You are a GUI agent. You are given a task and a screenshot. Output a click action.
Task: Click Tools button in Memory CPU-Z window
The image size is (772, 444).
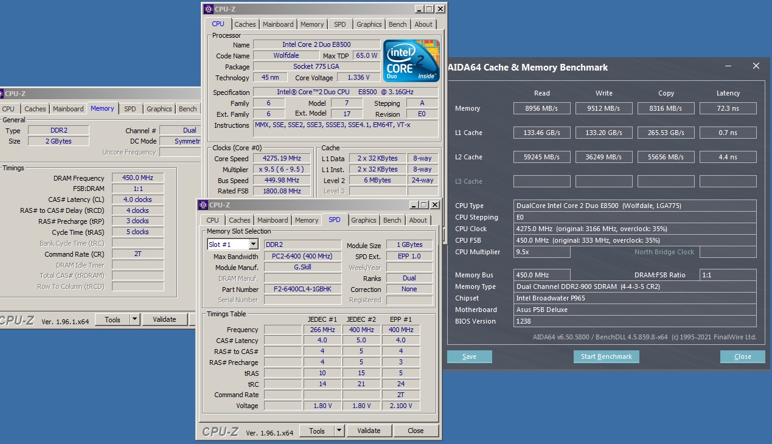(113, 319)
